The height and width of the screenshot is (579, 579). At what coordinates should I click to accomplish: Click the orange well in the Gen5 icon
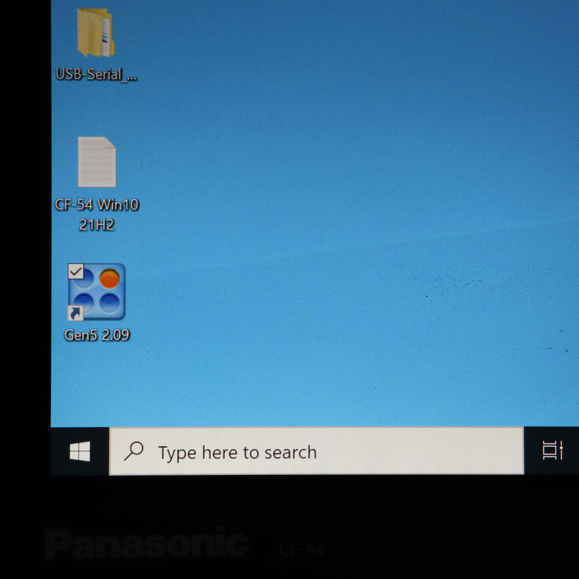click(109, 278)
